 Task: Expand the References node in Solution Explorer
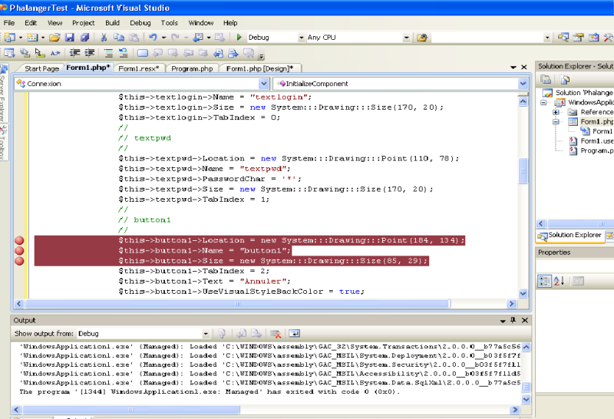(555, 112)
